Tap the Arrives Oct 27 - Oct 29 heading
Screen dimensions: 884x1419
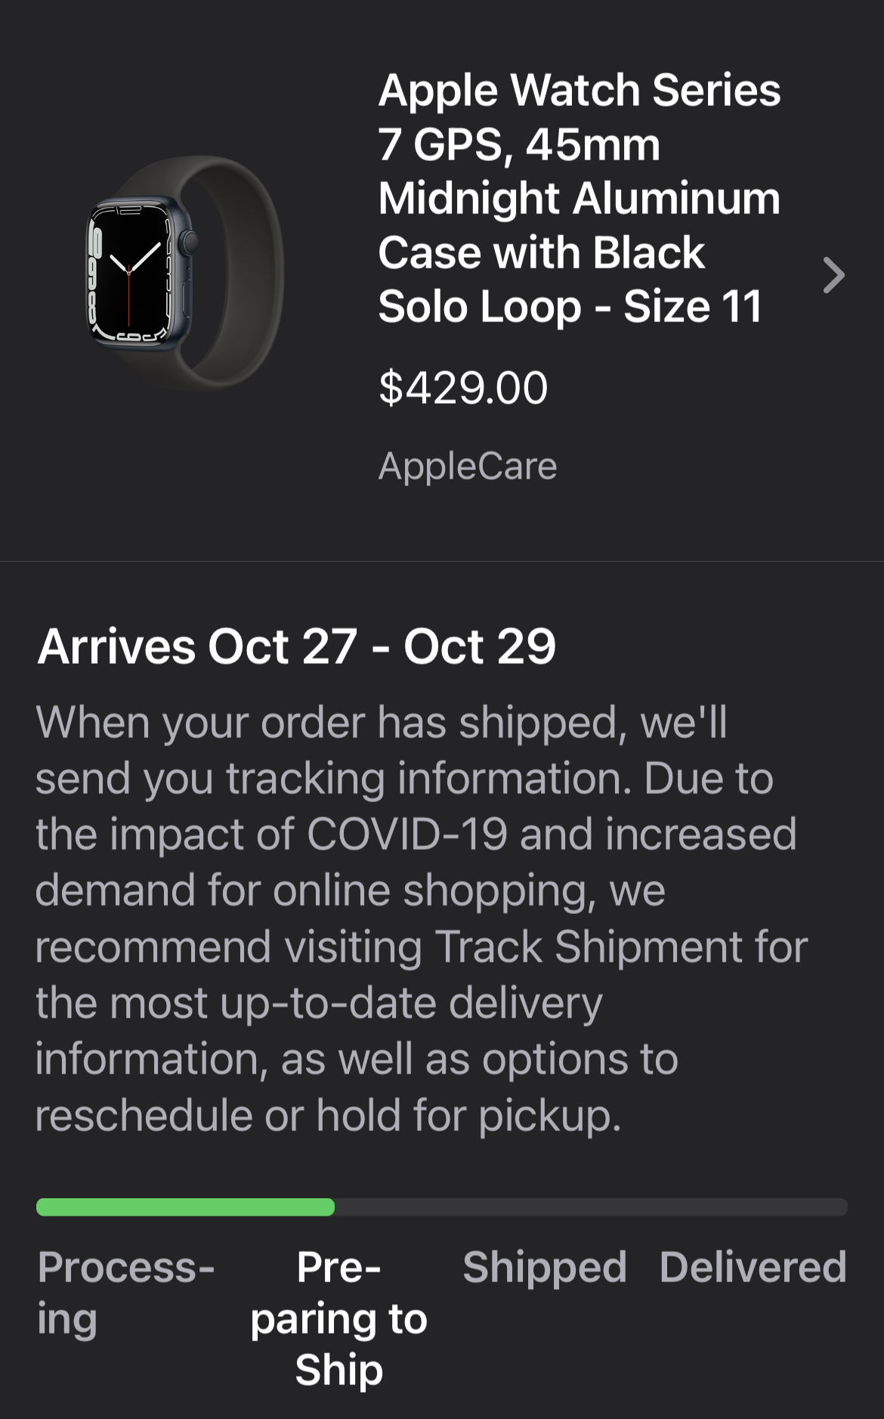click(297, 646)
